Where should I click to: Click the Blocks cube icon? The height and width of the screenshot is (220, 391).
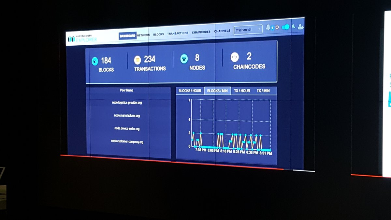point(95,61)
